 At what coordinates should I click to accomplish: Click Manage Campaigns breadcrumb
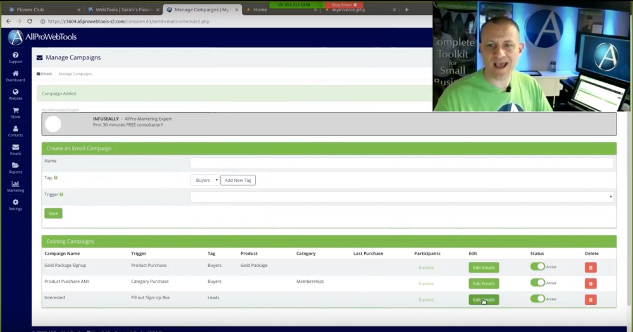click(75, 74)
